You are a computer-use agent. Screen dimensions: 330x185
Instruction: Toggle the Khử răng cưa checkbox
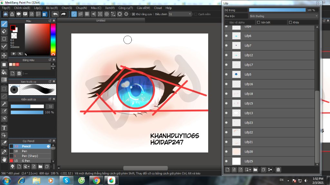pyautogui.click(x=133, y=14)
